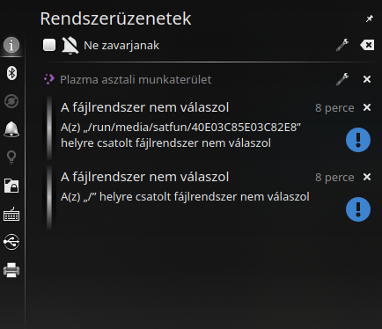Click the Ne zavarjanak crossed bell icon
Viewport: 382px width, 329px height.
(70, 46)
